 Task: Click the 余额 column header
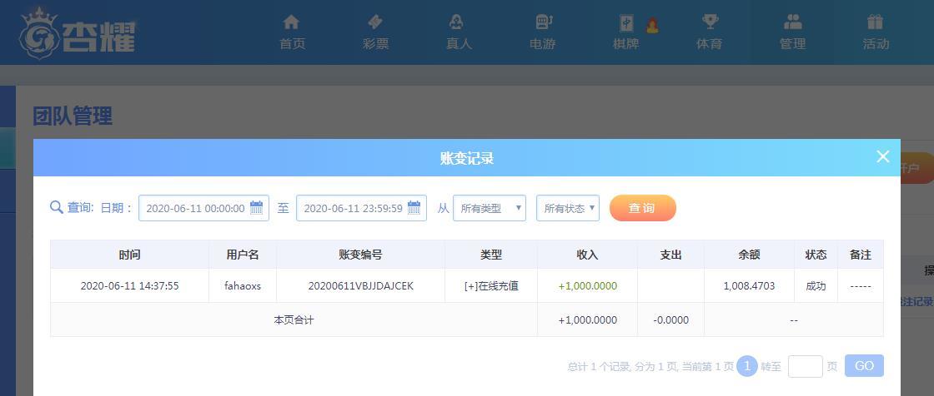750,255
